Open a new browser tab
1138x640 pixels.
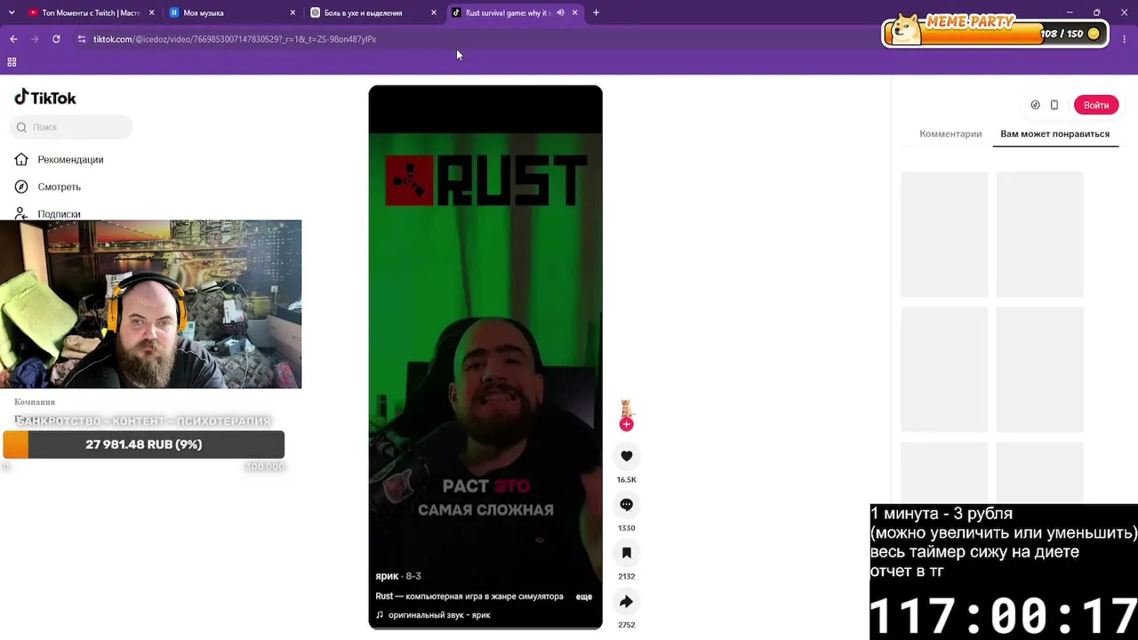(x=596, y=12)
